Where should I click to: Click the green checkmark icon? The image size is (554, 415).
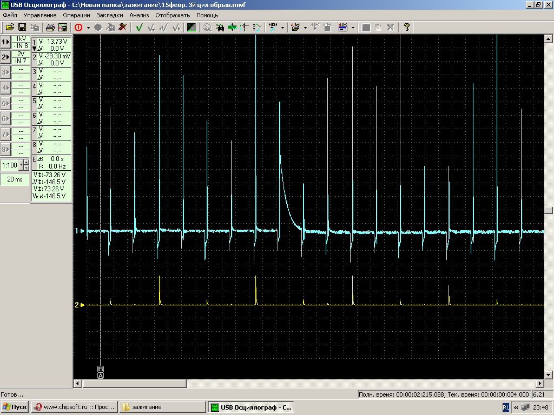click(x=139, y=27)
